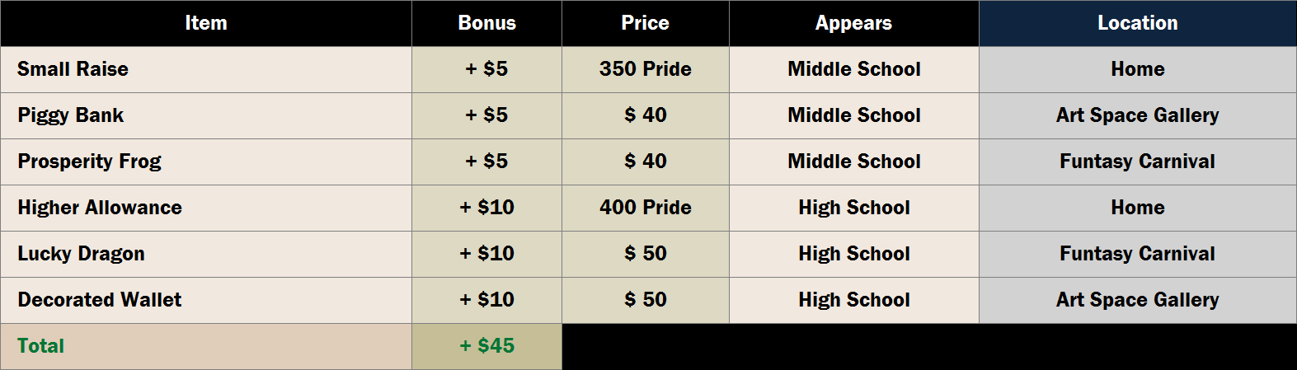This screenshot has height=370, width=1297.
Task: Select the 400 Pride price cell
Action: 645,208
